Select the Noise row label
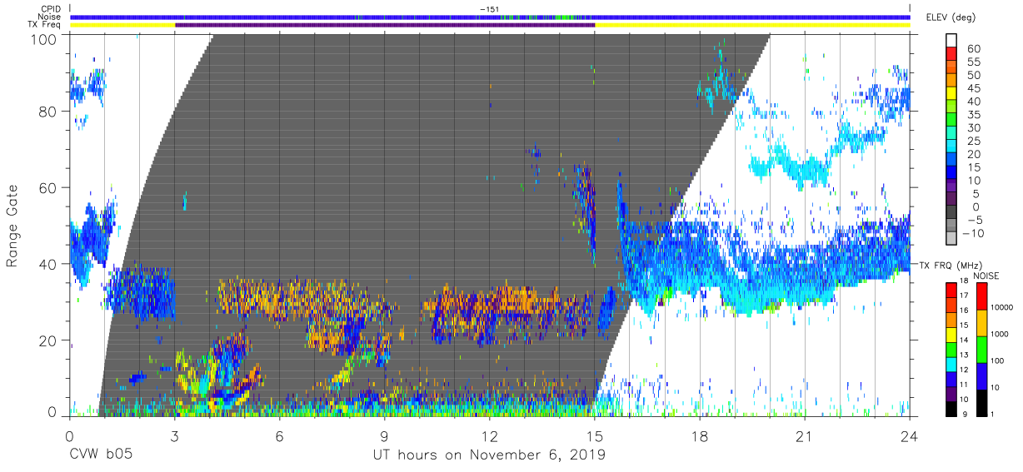 point(49,17)
